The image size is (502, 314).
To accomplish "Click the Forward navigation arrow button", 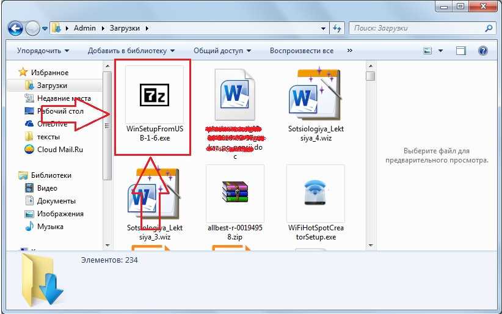I will [32, 29].
